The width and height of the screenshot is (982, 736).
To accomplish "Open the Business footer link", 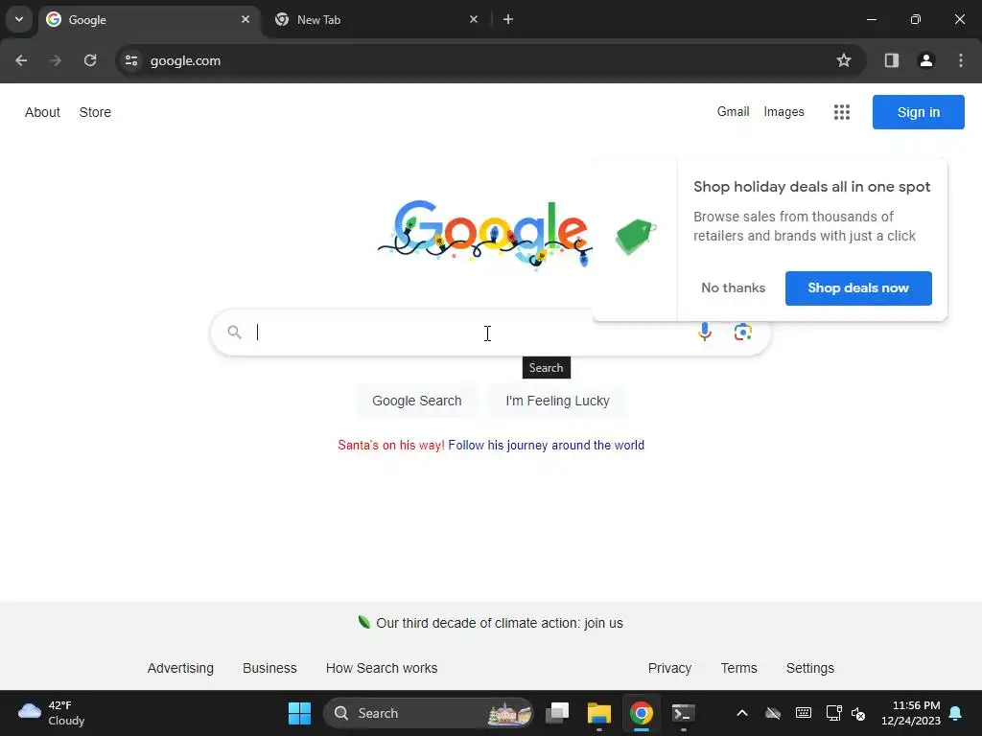I will pos(269,668).
